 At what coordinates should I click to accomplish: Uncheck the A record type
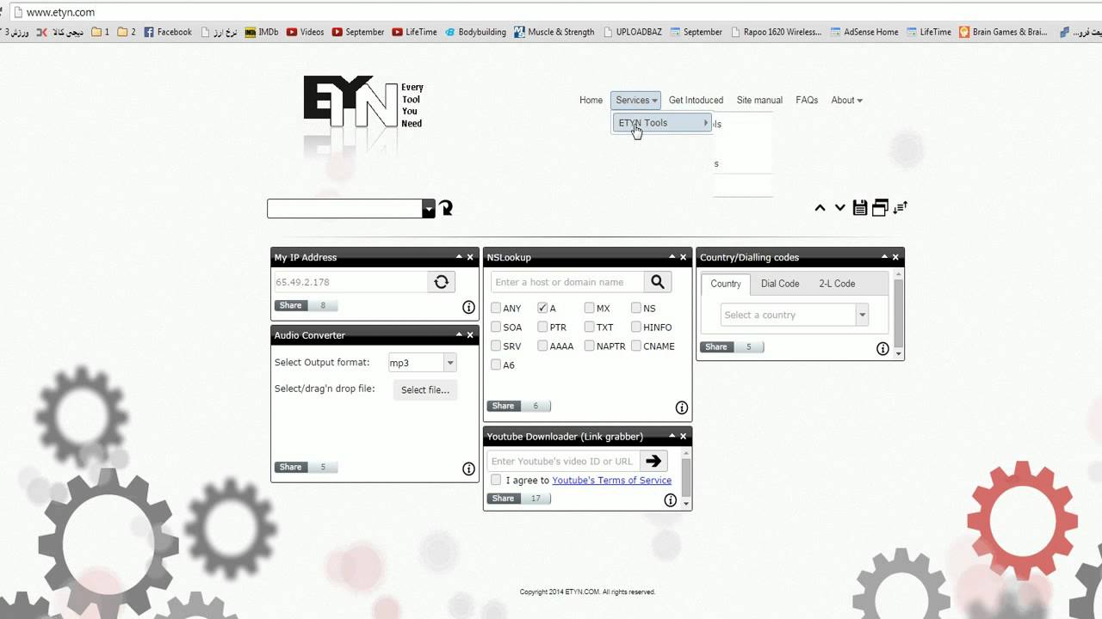pos(542,308)
